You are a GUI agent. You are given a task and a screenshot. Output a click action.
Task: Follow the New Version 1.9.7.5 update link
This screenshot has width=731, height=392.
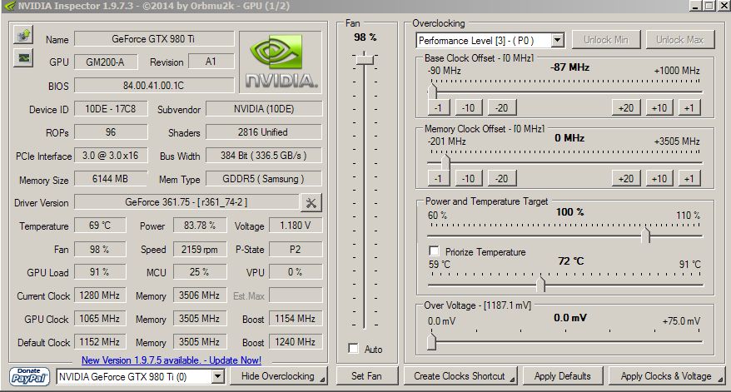coord(172,360)
